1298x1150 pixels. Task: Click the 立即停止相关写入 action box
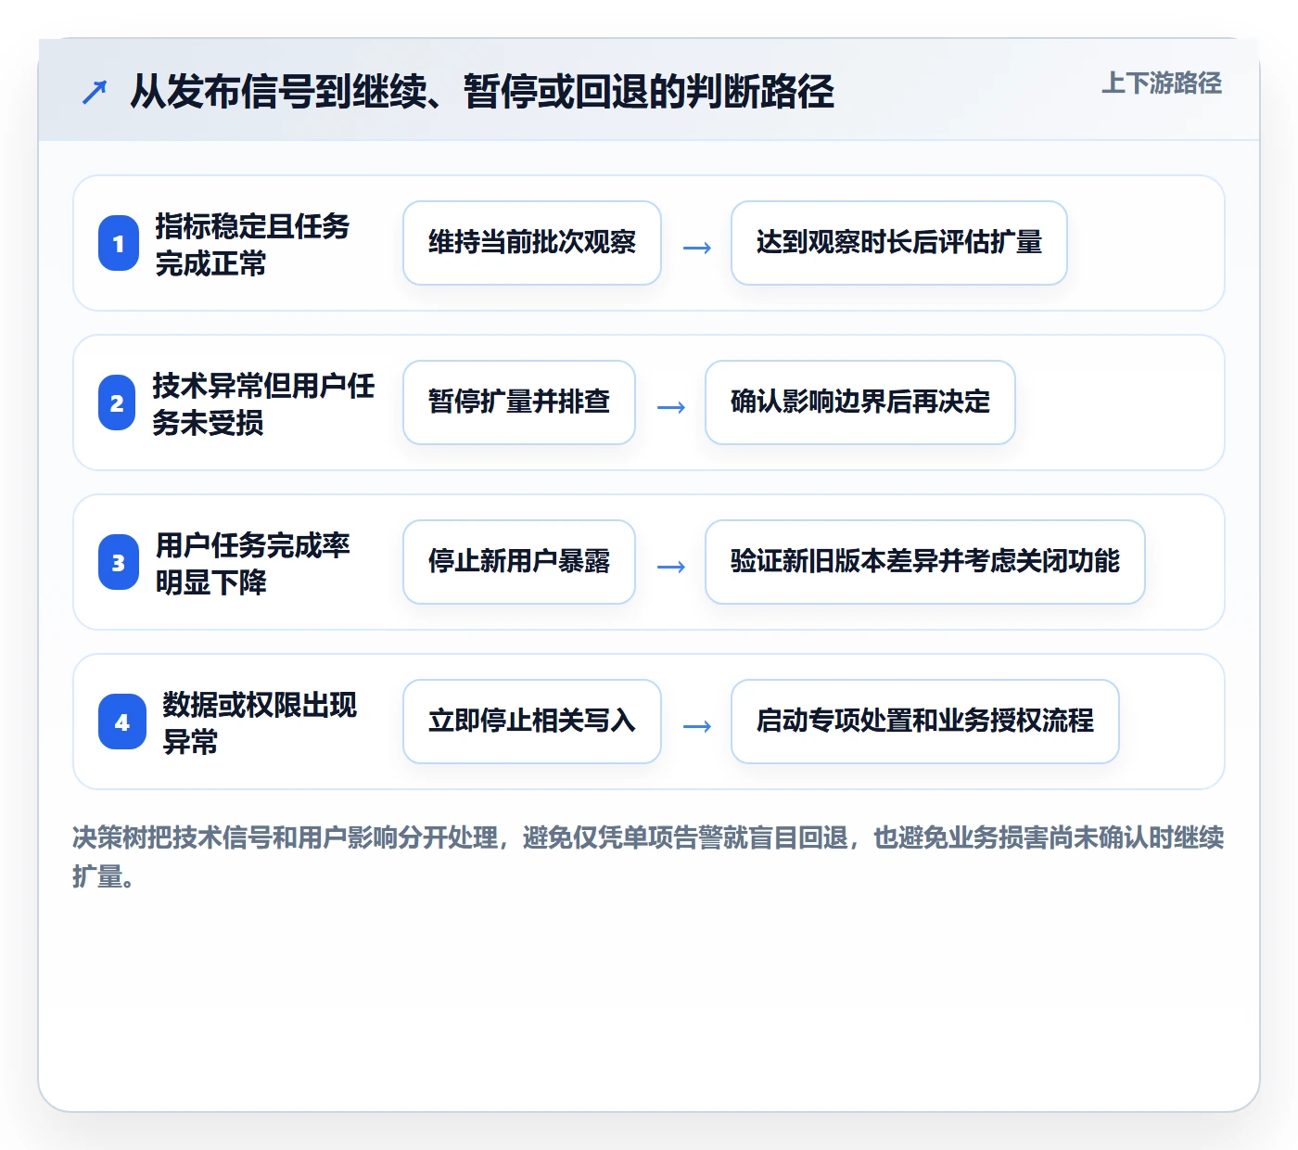532,722
